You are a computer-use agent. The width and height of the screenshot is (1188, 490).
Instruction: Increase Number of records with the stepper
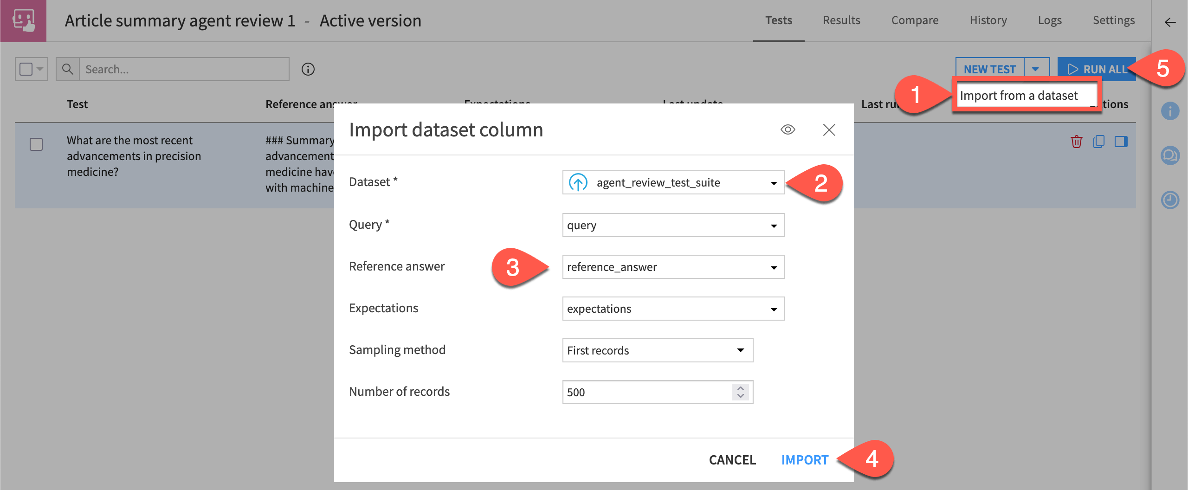(x=740, y=389)
